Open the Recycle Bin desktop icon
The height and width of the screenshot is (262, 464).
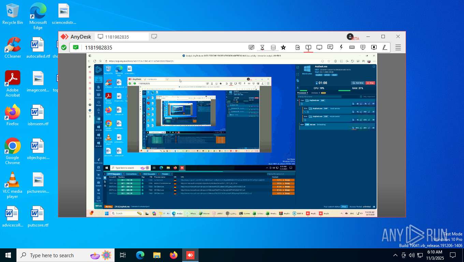pos(13,14)
